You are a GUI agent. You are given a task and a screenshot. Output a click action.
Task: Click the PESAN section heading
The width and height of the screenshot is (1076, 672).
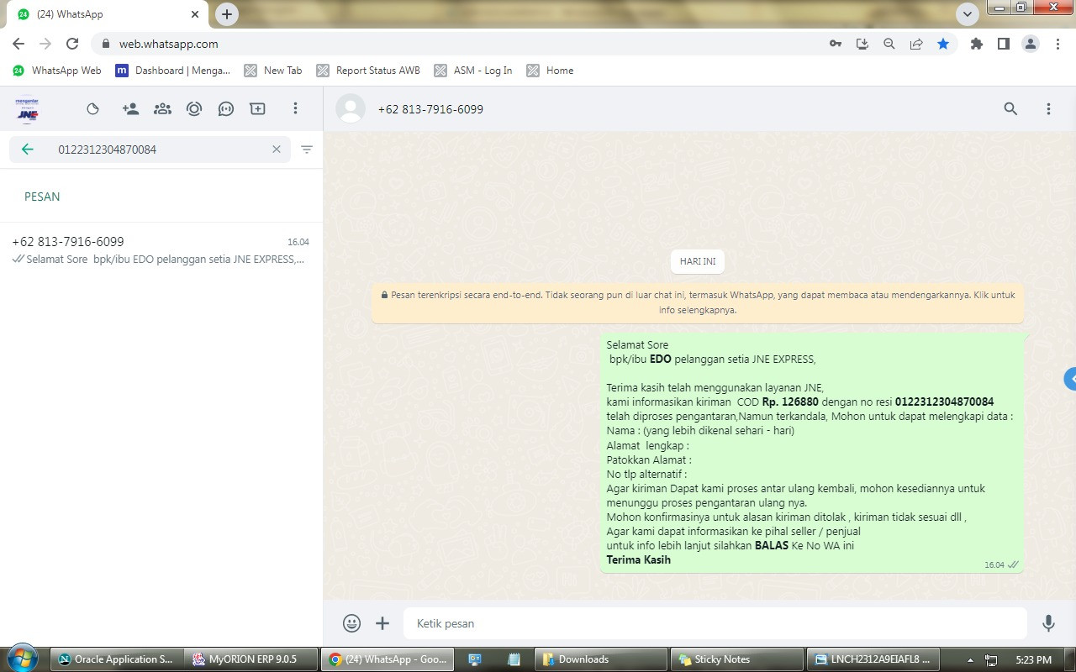pos(42,197)
